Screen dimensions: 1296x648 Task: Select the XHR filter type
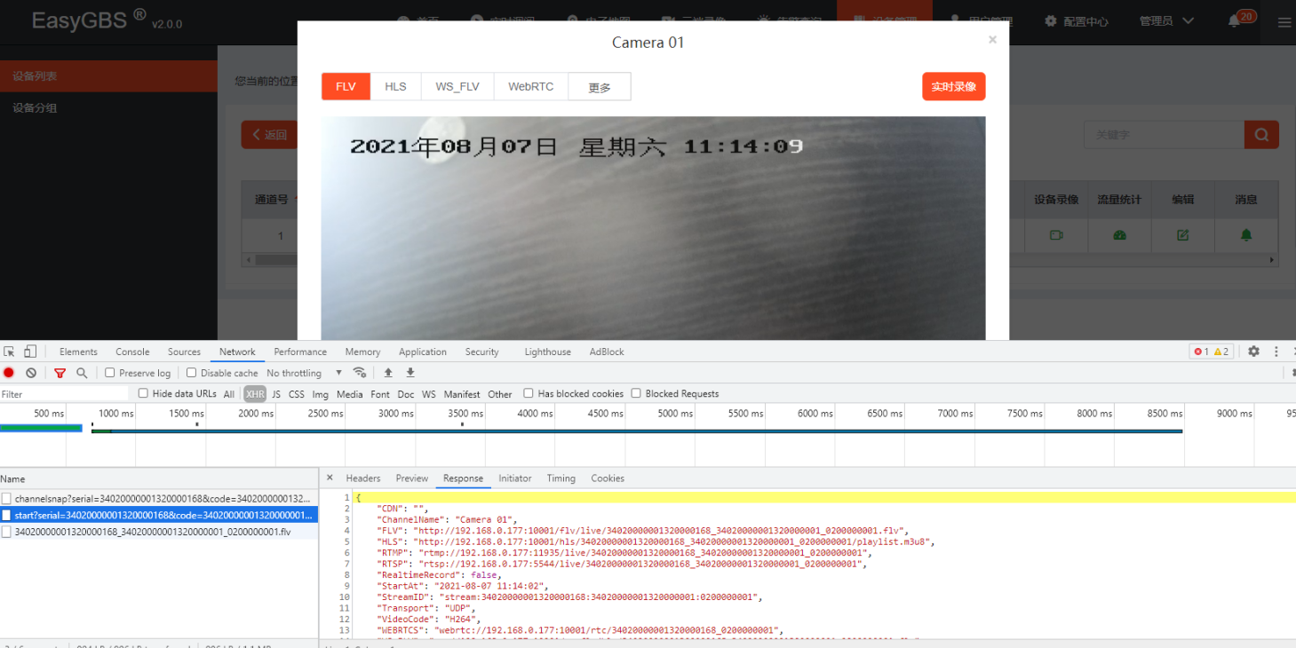coord(255,394)
